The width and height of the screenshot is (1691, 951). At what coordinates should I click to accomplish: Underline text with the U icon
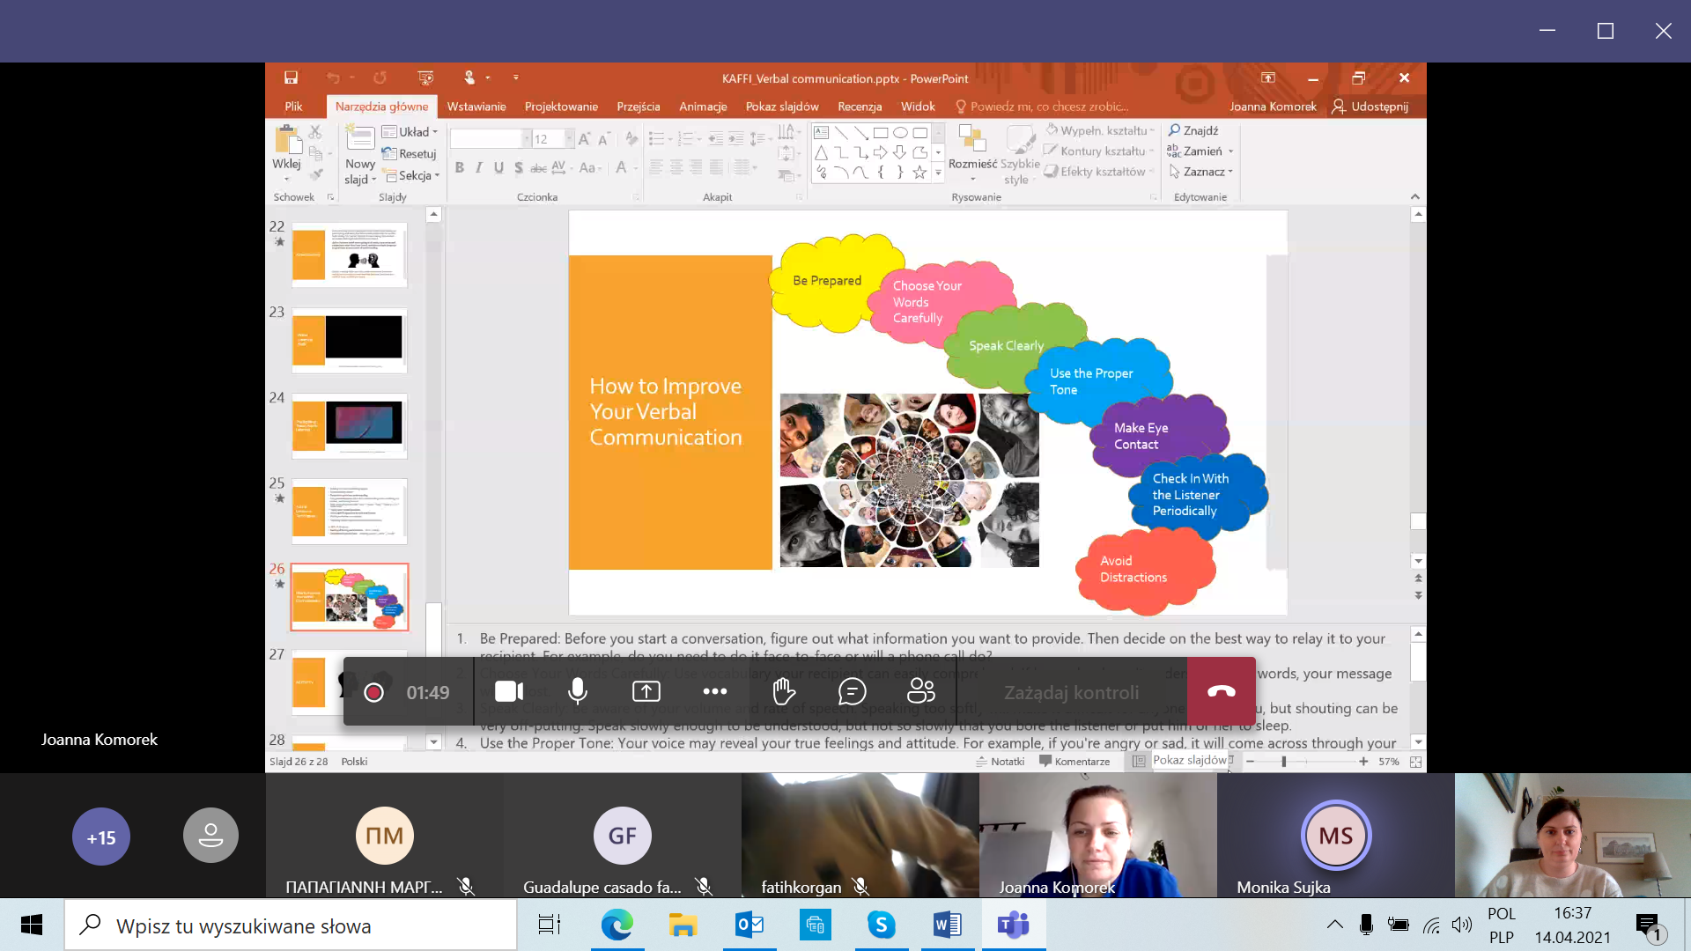tap(498, 167)
